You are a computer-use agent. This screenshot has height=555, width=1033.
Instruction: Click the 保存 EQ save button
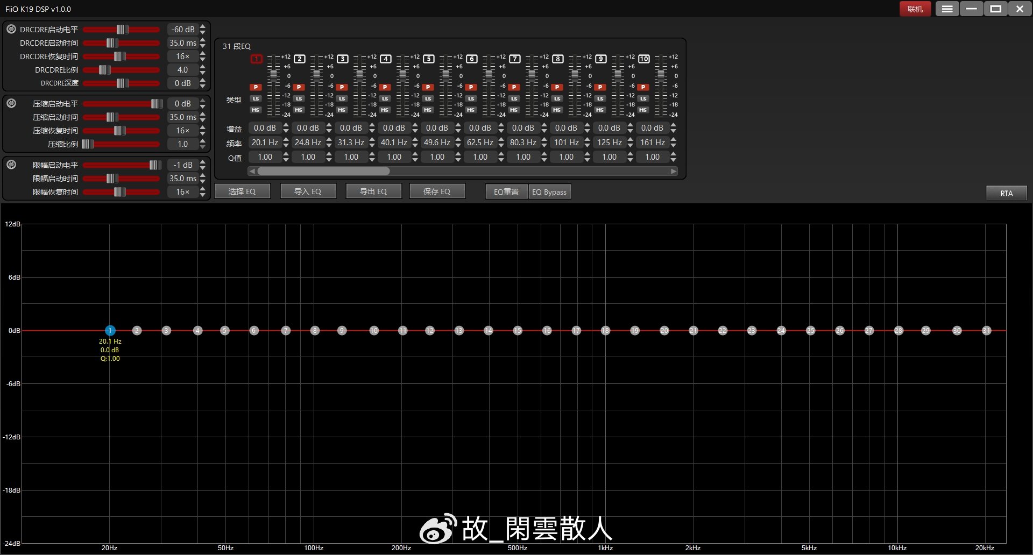pyautogui.click(x=437, y=191)
